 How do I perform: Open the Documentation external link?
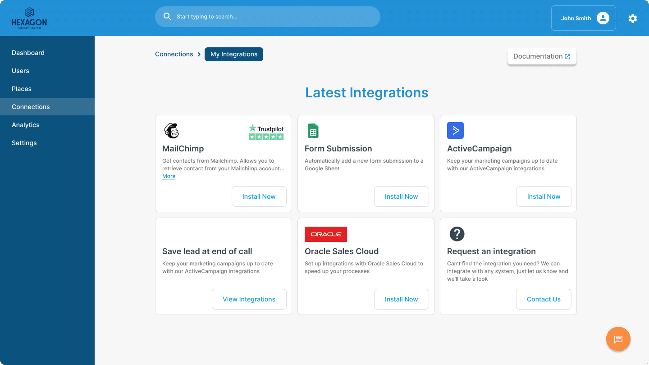[x=542, y=56]
